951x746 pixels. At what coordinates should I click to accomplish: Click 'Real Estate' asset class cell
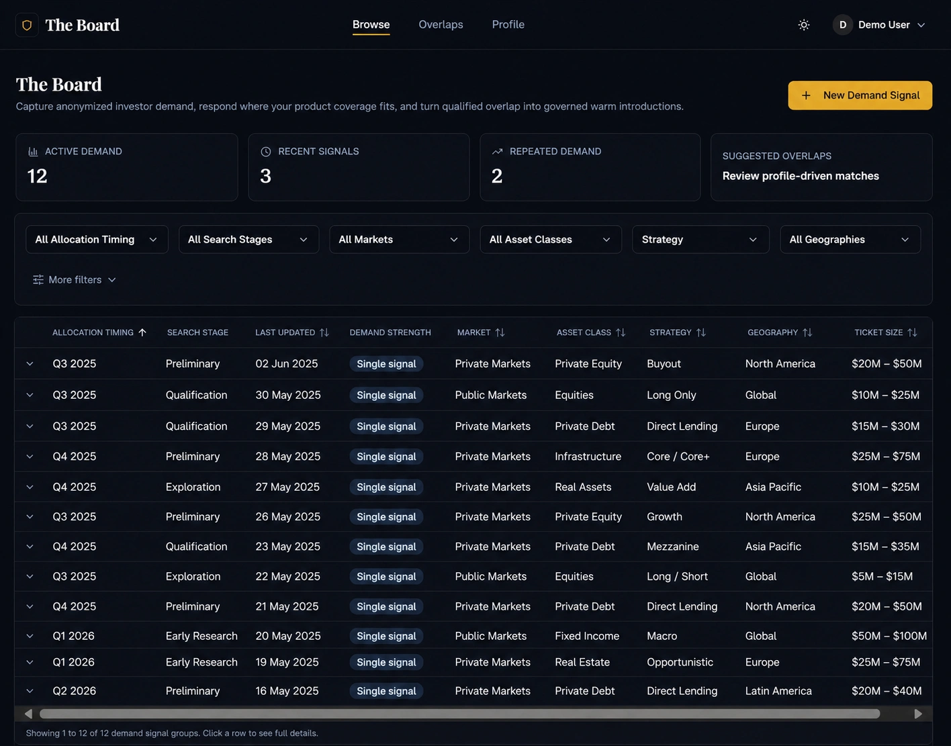coord(582,662)
